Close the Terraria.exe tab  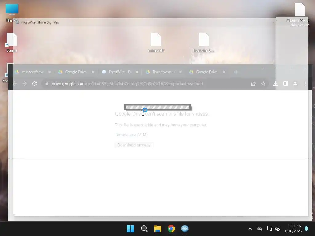click(x=180, y=72)
